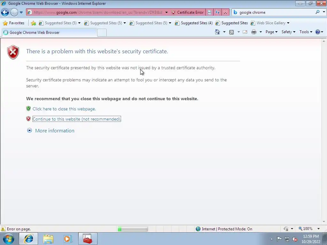Click the Home icon in command bar
The width and height of the screenshot is (327, 245).
click(217, 32)
